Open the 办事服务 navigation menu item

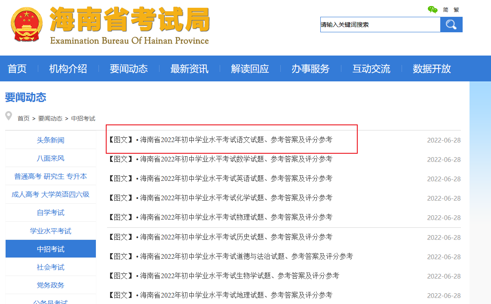coord(310,69)
